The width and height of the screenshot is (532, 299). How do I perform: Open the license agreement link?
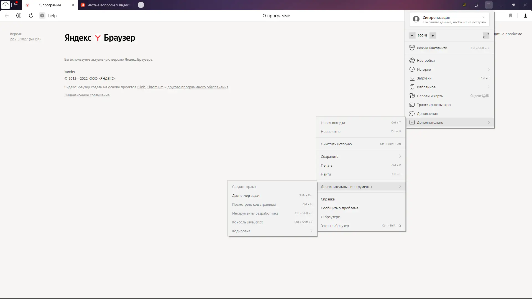pos(87,95)
